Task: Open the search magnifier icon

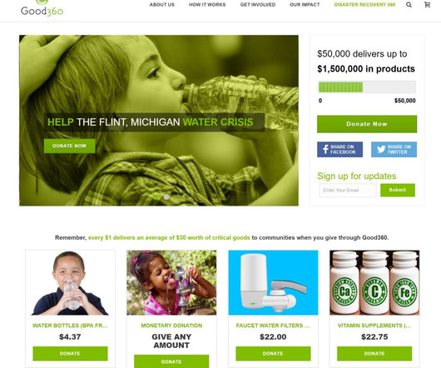Action: pyautogui.click(x=409, y=5)
